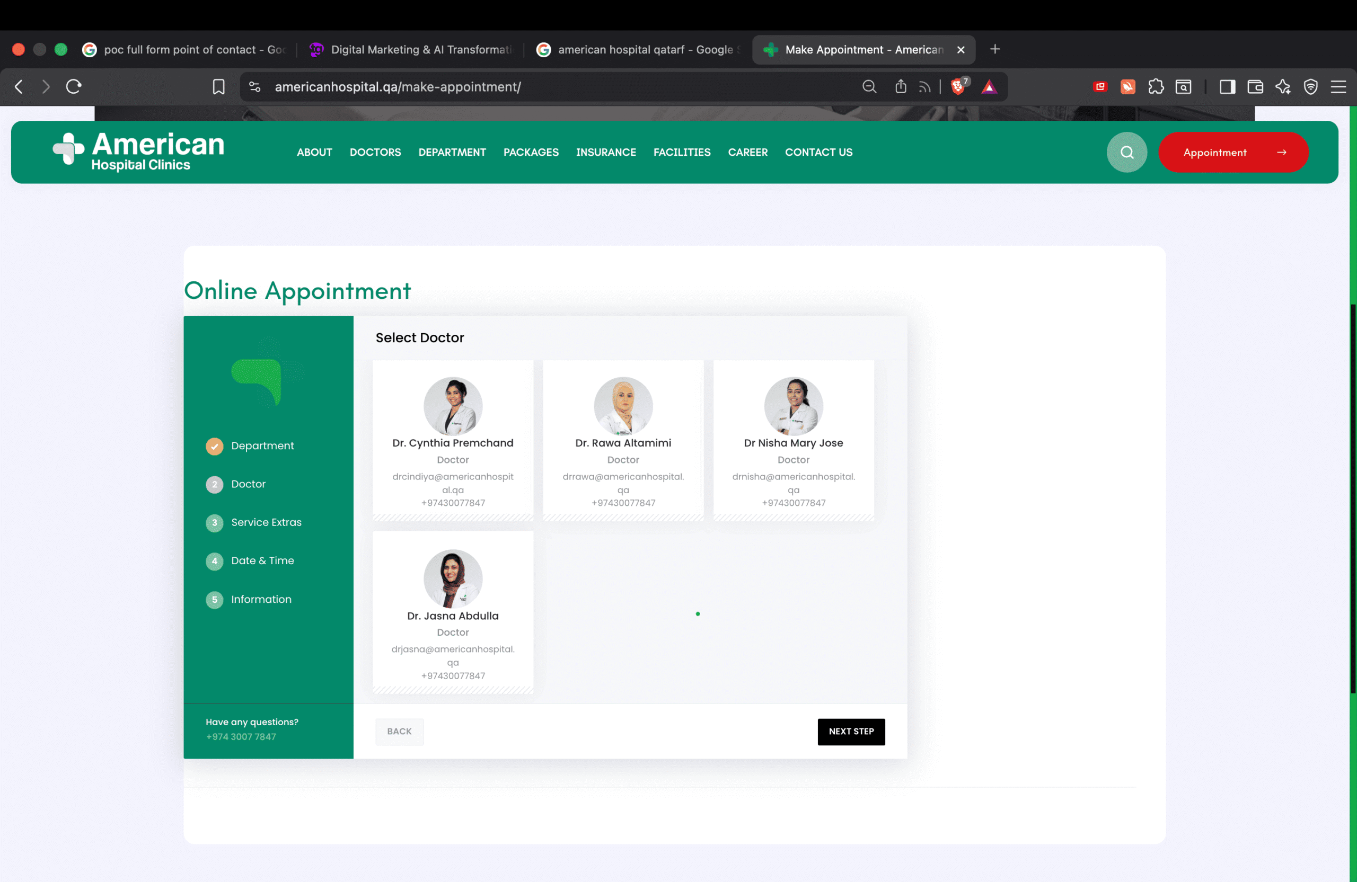Click the red Appointment button
This screenshot has width=1357, height=882.
pyautogui.click(x=1233, y=152)
